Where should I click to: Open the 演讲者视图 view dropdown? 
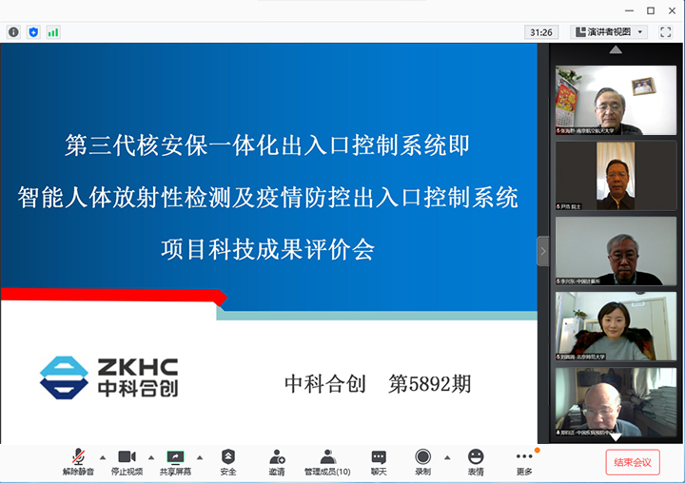click(609, 32)
